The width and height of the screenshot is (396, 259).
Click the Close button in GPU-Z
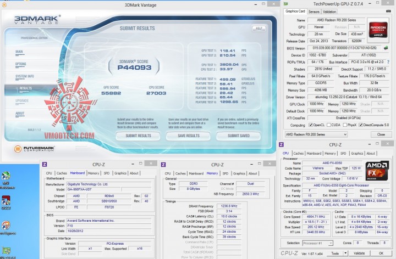click(381, 134)
